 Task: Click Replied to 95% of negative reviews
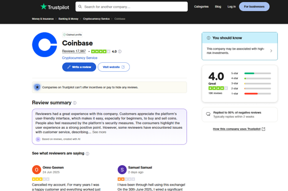pyautogui.click(x=237, y=112)
